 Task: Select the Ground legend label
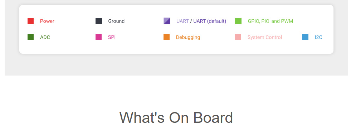coord(116,21)
